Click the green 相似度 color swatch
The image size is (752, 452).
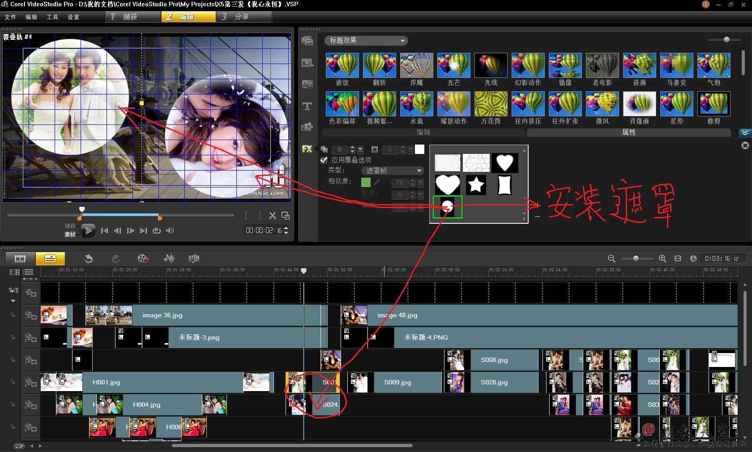pyautogui.click(x=366, y=182)
